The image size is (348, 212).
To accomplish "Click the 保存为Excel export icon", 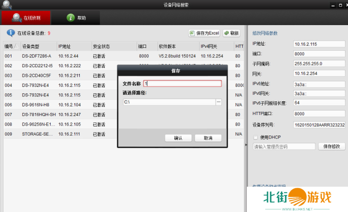I will (x=193, y=33).
